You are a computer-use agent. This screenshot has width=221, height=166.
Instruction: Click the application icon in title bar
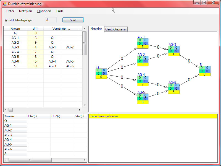point(4,4)
